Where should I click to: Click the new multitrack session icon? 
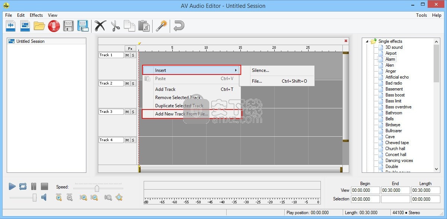[25, 26]
